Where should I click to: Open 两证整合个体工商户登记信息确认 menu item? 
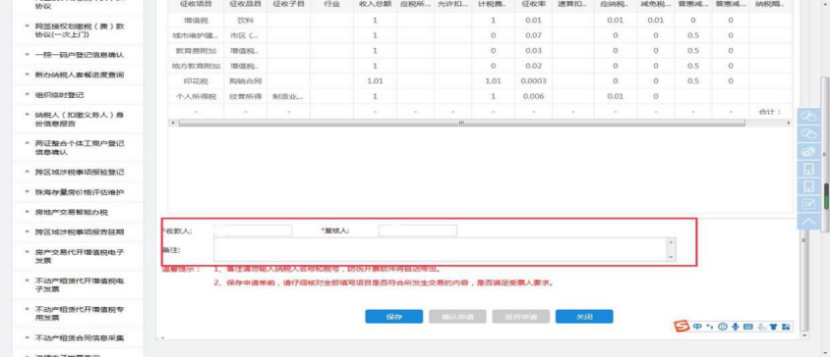click(80, 147)
